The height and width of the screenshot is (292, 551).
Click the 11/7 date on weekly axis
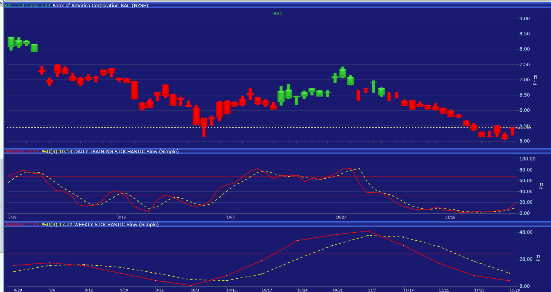coord(373,290)
